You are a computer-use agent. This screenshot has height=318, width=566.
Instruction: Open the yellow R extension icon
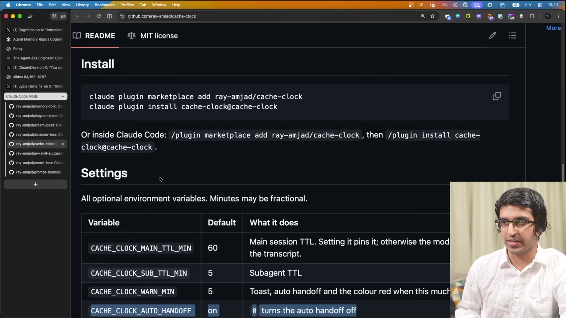[x=468, y=16]
